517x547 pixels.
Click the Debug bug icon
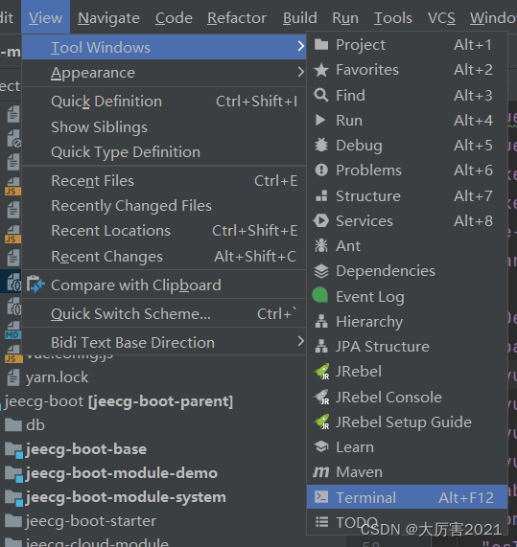click(x=321, y=145)
